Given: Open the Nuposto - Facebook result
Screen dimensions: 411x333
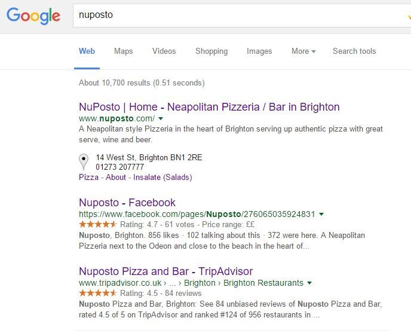Looking at the screenshot, I should click(127, 203).
